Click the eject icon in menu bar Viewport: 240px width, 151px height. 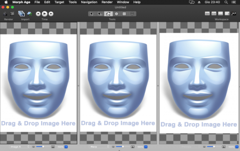(199, 2)
